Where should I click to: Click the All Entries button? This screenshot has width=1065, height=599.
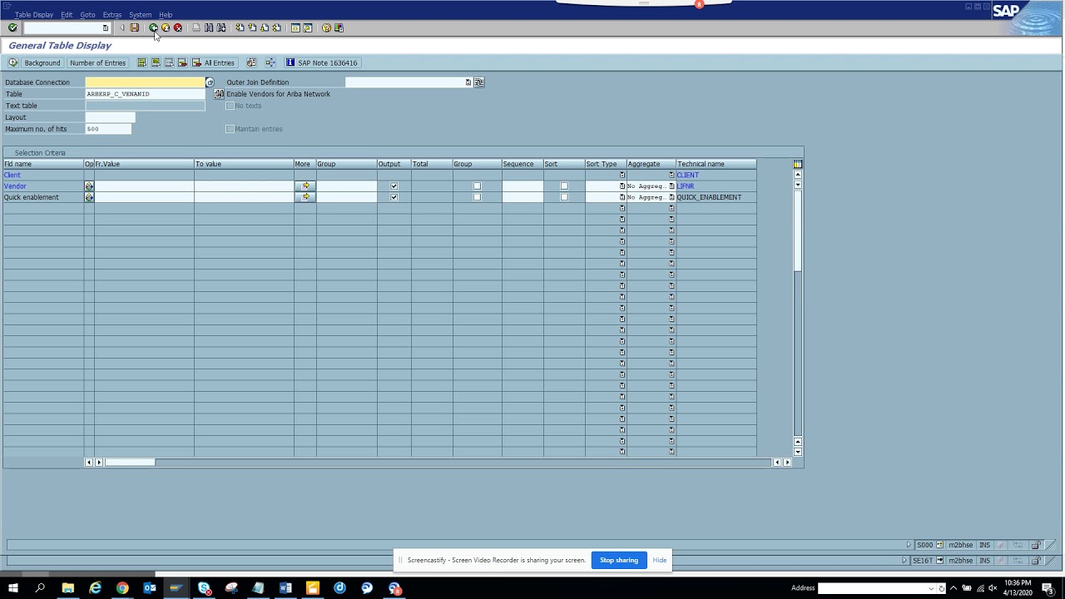[214, 63]
